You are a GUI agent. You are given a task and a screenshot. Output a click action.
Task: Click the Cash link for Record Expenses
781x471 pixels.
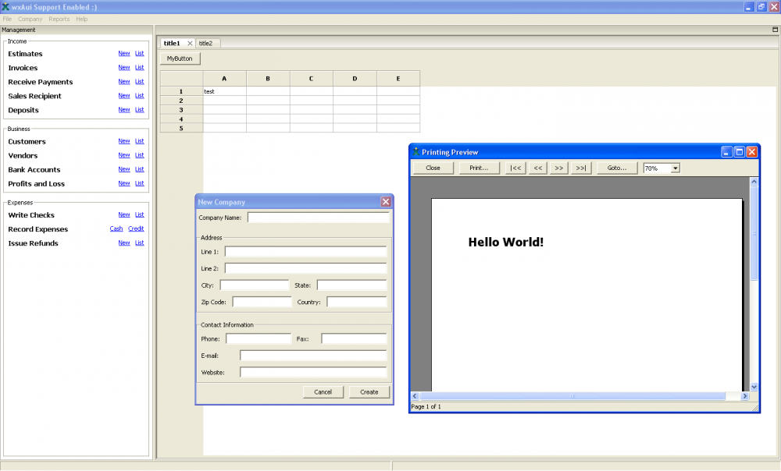(116, 228)
